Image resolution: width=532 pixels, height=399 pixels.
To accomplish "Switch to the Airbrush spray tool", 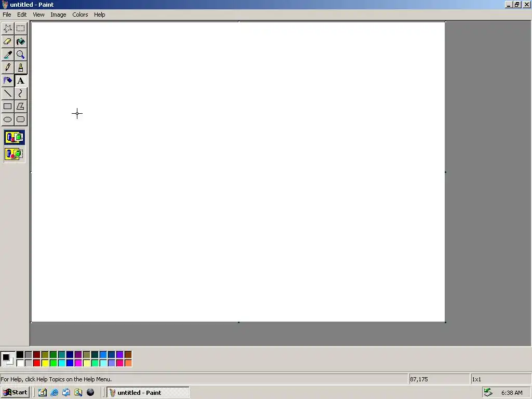I will point(7,81).
